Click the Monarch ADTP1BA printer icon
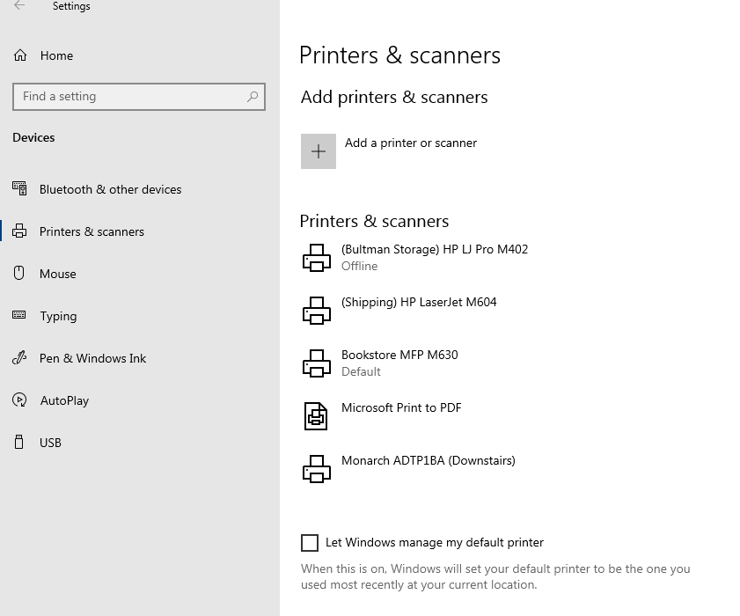Screen dimensions: 740x616 pyautogui.click(x=317, y=469)
